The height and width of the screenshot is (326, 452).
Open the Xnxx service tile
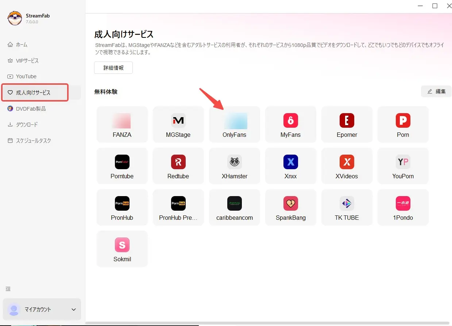click(x=291, y=166)
